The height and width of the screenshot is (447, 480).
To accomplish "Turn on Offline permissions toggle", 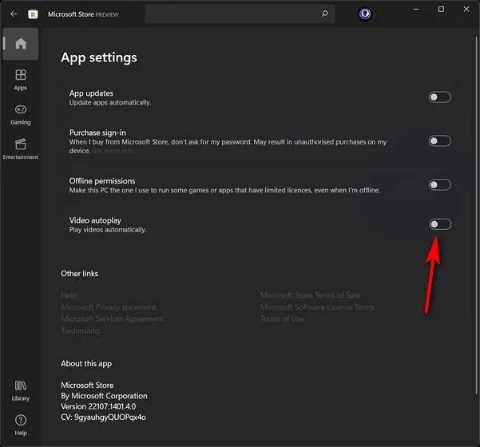I will coord(439,185).
